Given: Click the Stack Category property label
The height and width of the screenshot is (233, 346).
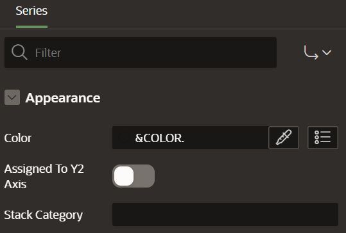Looking at the screenshot, I should coord(43,215).
